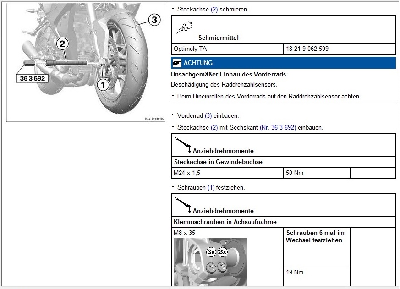
Task: Open link (2) in 'Steckachse mit Sechskant' line
Action: click(214, 127)
